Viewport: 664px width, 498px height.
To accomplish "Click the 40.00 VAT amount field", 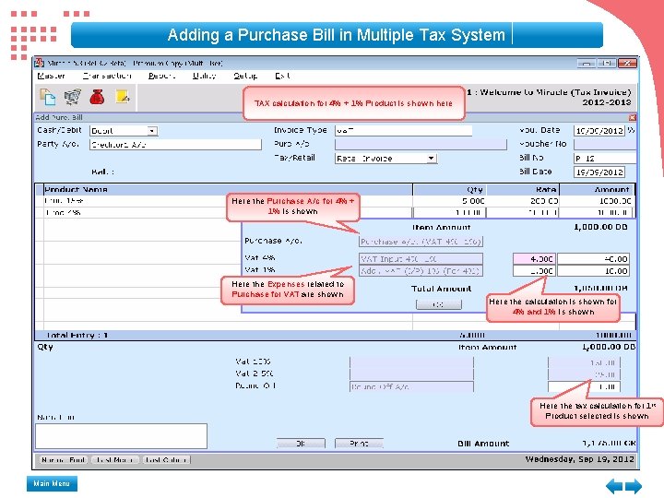I will click(593, 259).
